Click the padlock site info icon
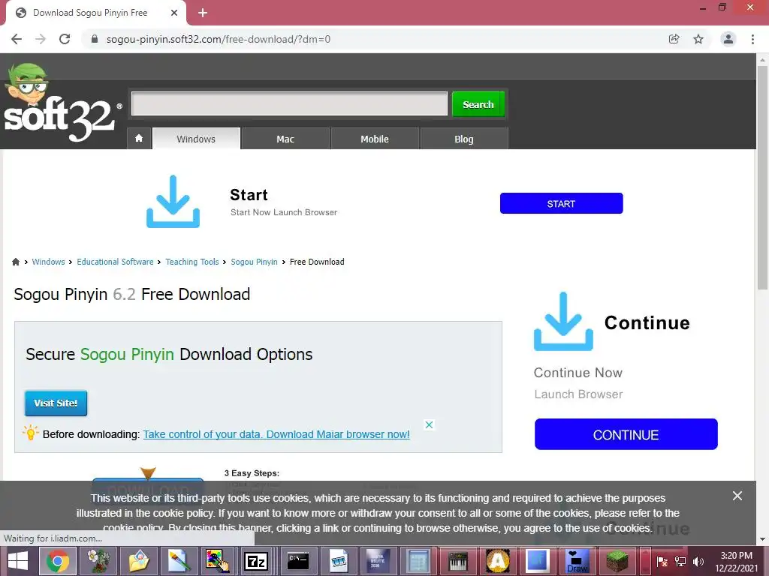This screenshot has width=769, height=576. 95,39
